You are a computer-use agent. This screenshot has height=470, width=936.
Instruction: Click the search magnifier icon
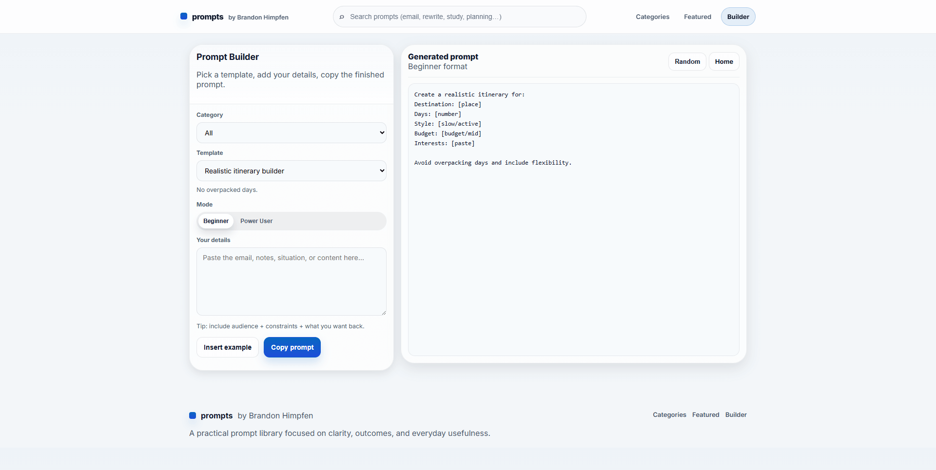342,17
